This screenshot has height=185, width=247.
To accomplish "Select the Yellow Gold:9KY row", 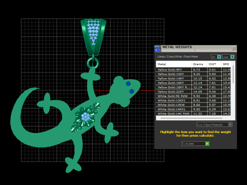I will click(x=193, y=70).
